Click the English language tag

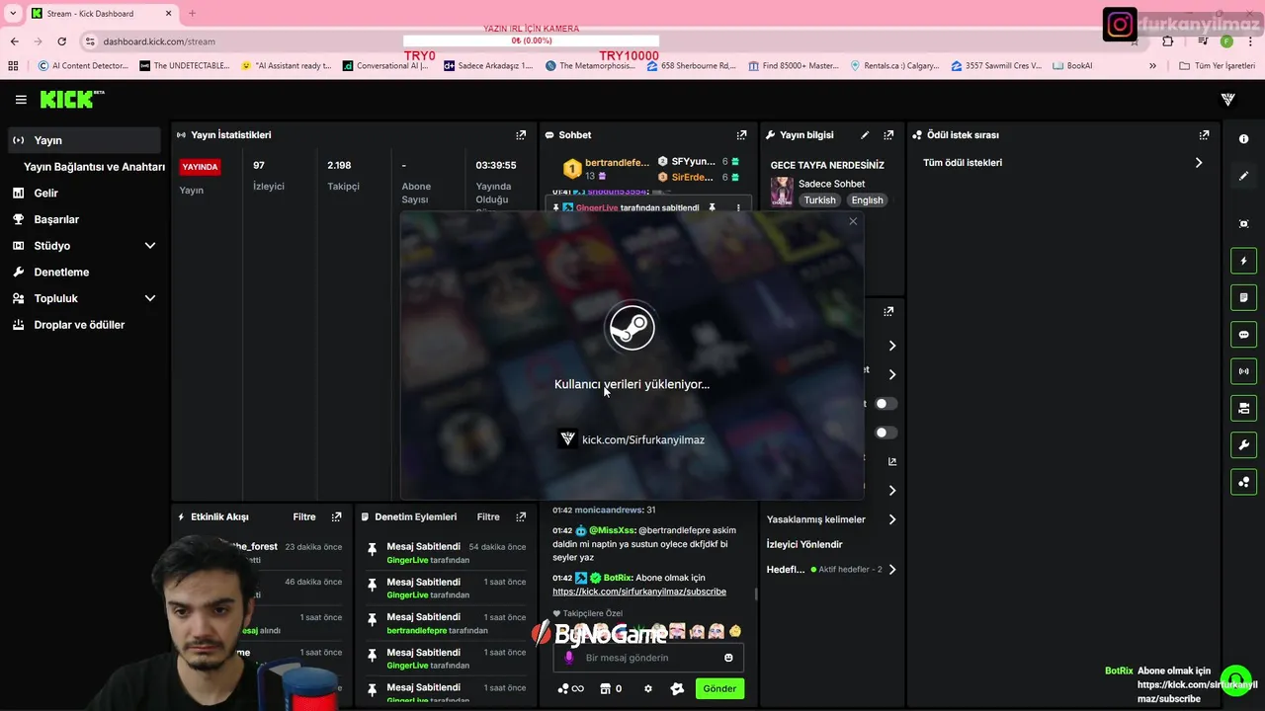[867, 200]
